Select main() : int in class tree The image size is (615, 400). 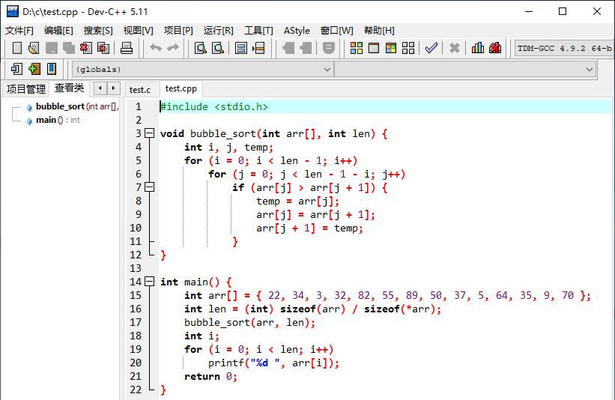[58, 120]
